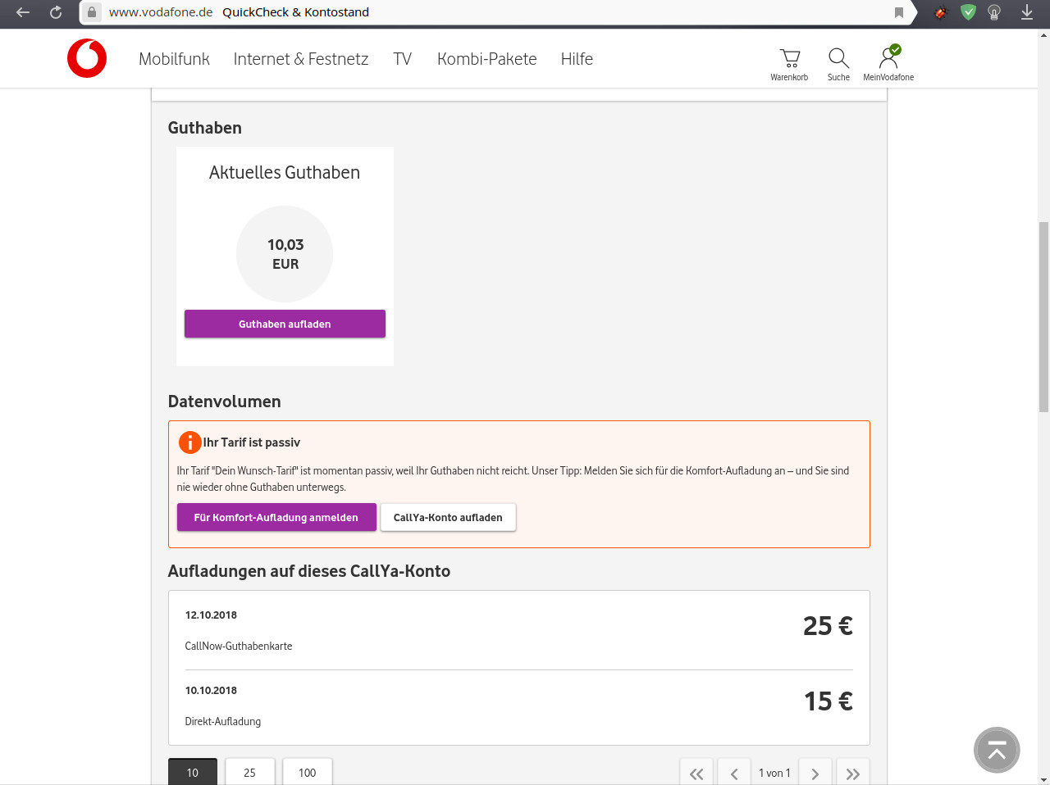Viewport: 1050px width, 785px height.
Task: Click the green shield extension icon
Action: 969,12
